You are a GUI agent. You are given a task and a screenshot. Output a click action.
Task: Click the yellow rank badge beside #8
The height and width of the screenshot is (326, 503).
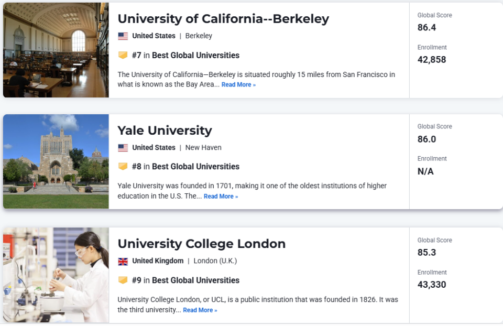click(x=123, y=166)
